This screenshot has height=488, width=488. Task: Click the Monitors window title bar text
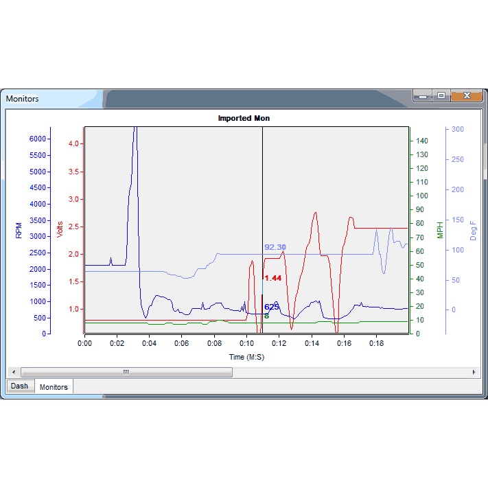pos(23,99)
